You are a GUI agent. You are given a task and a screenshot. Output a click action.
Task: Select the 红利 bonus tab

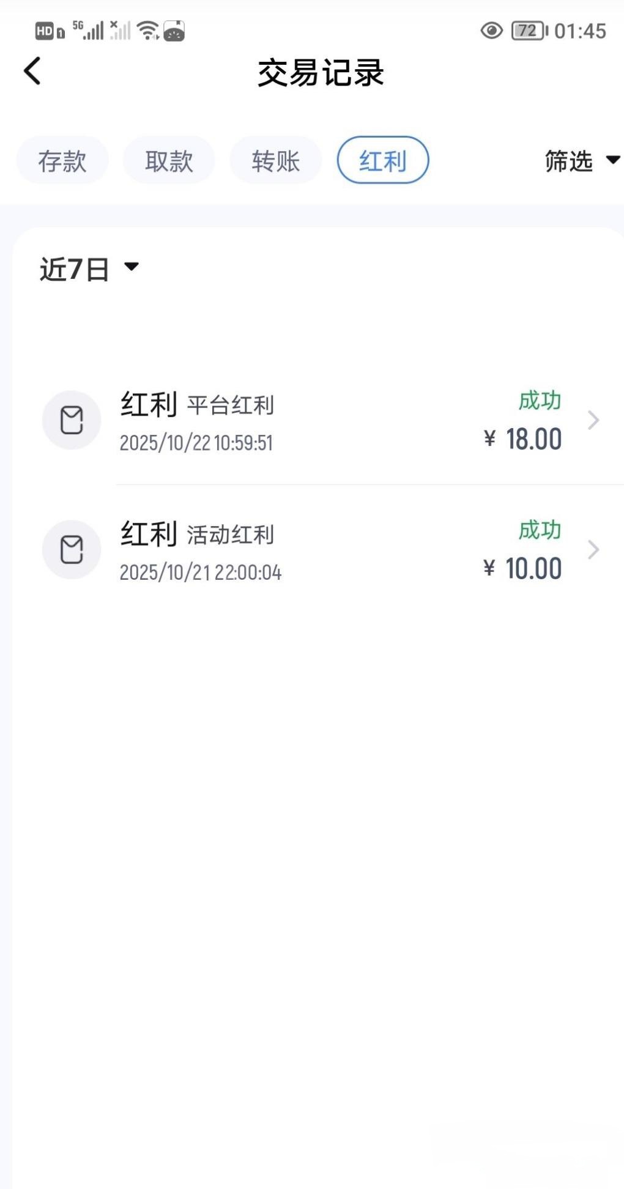coord(383,161)
